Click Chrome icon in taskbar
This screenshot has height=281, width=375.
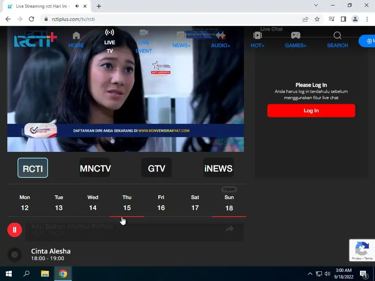63,274
